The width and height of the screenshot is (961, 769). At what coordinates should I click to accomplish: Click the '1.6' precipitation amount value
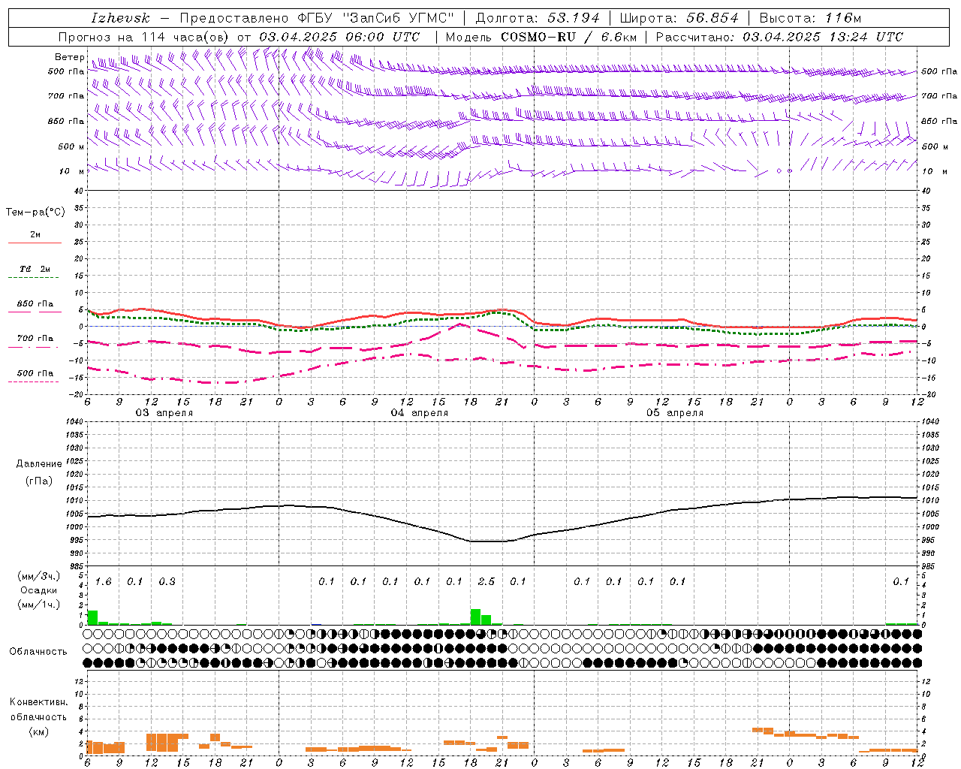(103, 581)
